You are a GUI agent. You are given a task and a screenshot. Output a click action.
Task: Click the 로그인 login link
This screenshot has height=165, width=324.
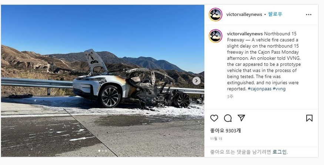pyautogui.click(x=280, y=152)
